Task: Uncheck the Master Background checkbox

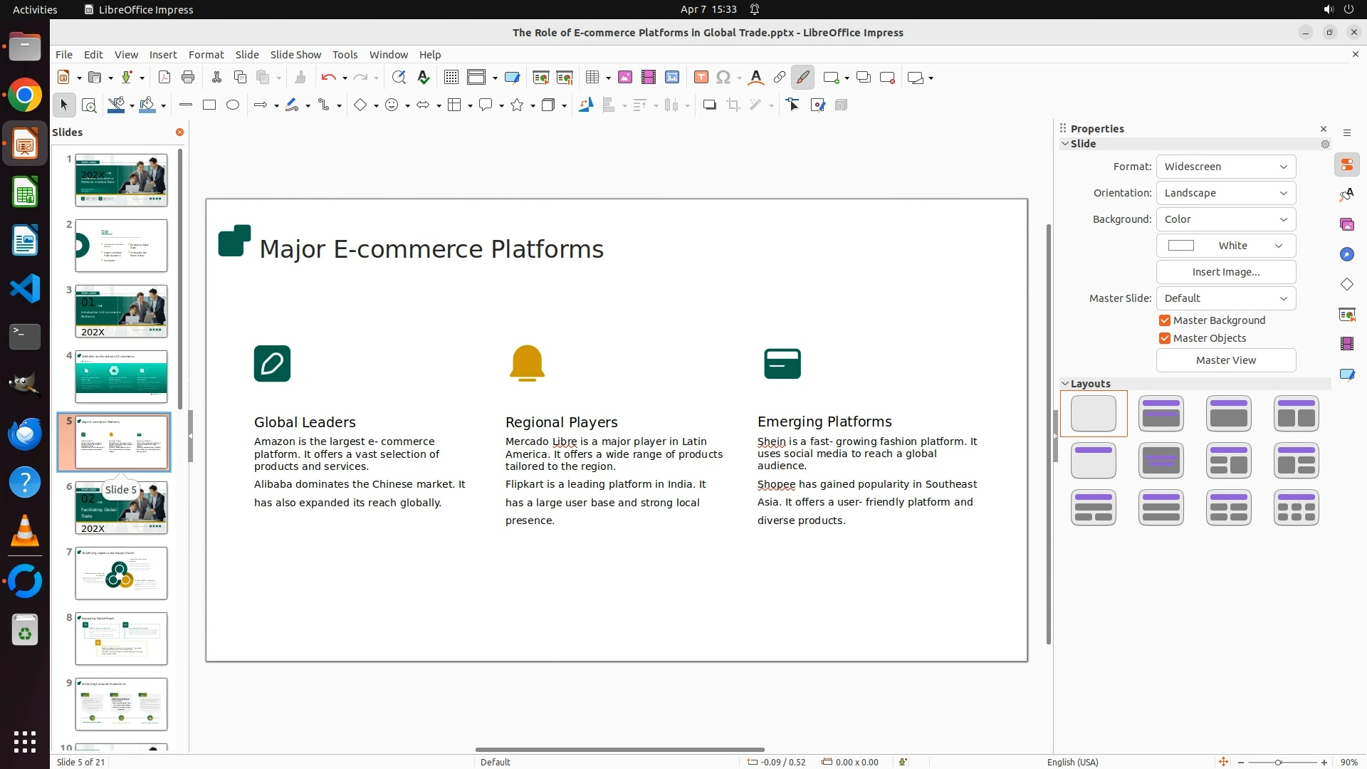Action: tap(1165, 320)
